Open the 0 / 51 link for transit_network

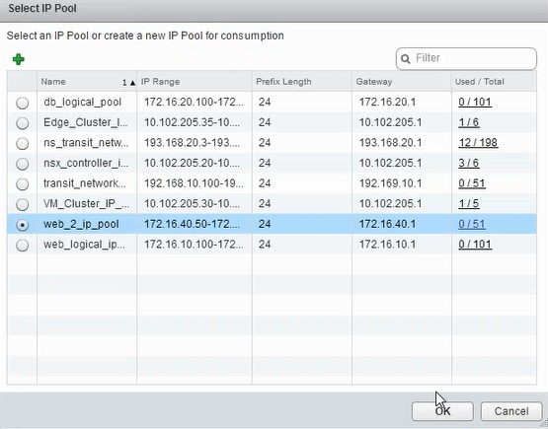pyautogui.click(x=472, y=183)
